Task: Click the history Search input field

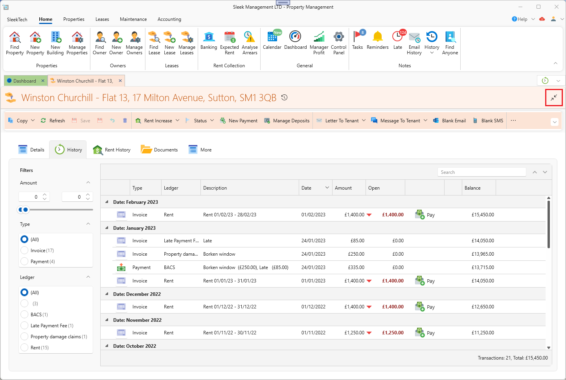Action: [x=481, y=172]
